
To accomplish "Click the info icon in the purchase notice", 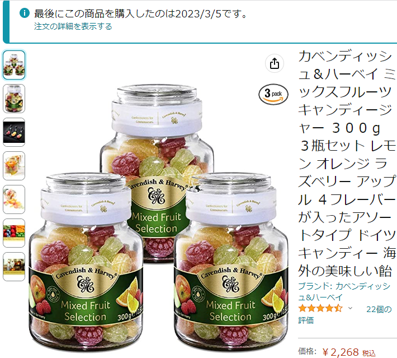I will pyautogui.click(x=25, y=13).
